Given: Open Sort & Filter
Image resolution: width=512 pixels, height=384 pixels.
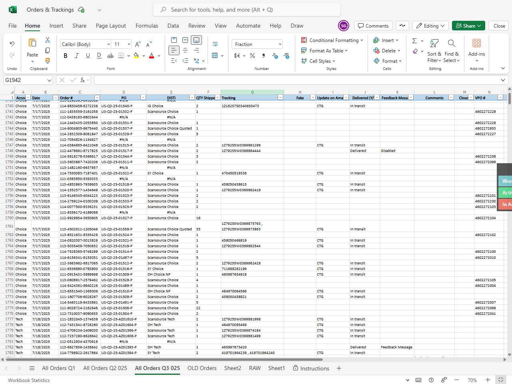Looking at the screenshot, I should [x=434, y=50].
